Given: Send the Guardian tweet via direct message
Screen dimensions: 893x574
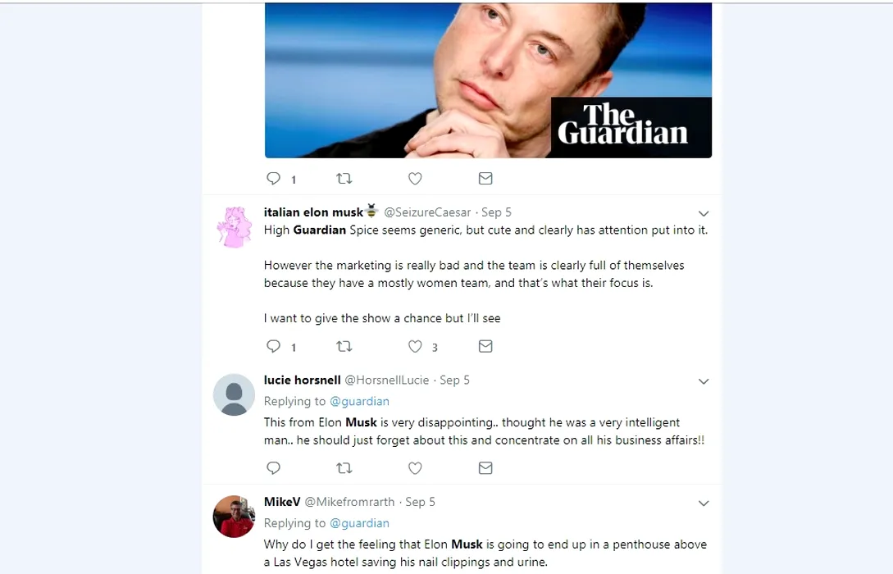Looking at the screenshot, I should (x=485, y=179).
